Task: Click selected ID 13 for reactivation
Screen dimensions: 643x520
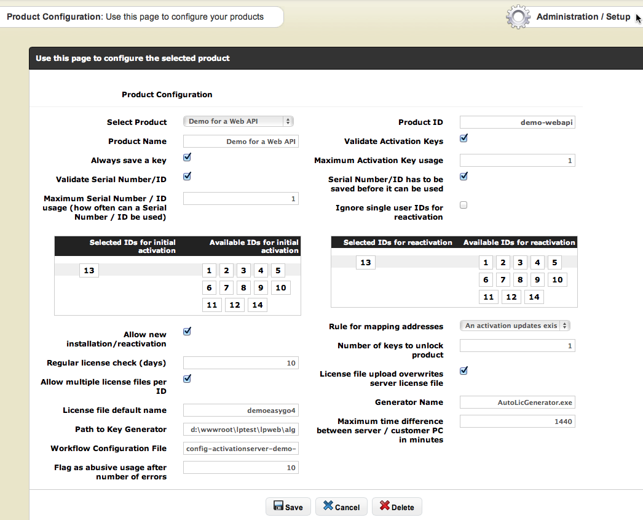Action: [x=366, y=263]
